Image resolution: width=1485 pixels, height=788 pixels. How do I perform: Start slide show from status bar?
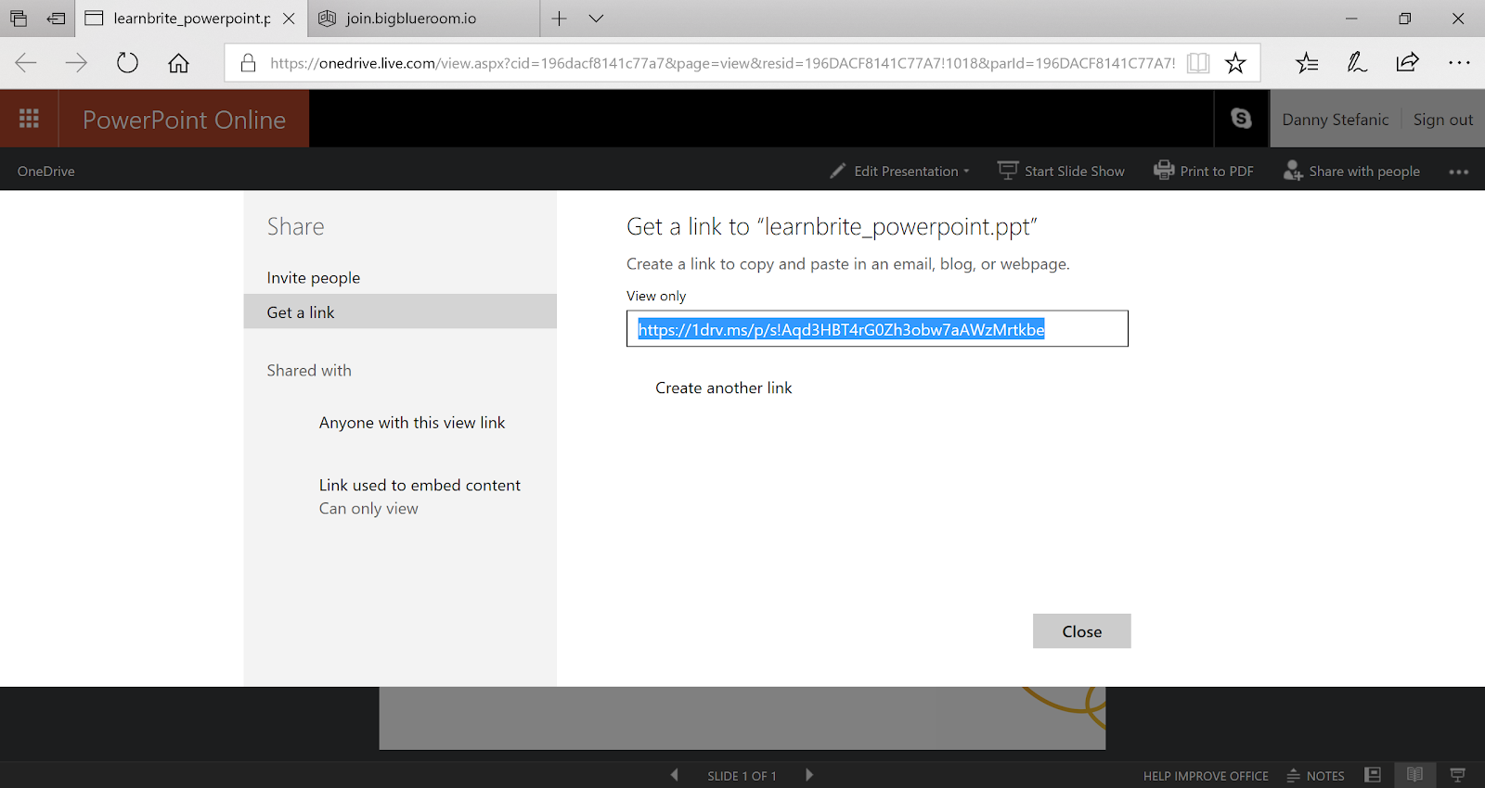point(1457,775)
